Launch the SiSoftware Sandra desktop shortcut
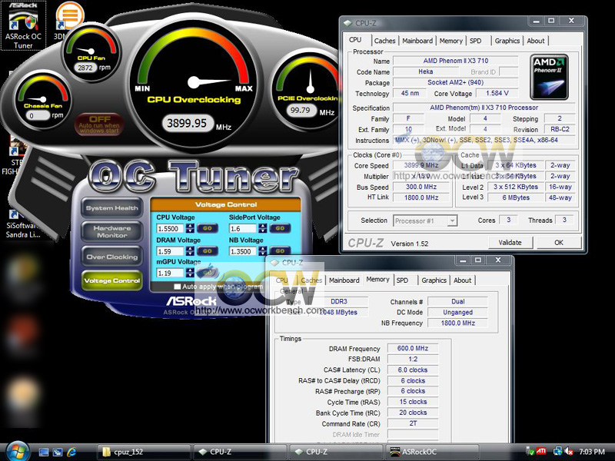The image size is (615, 461). (x=23, y=224)
